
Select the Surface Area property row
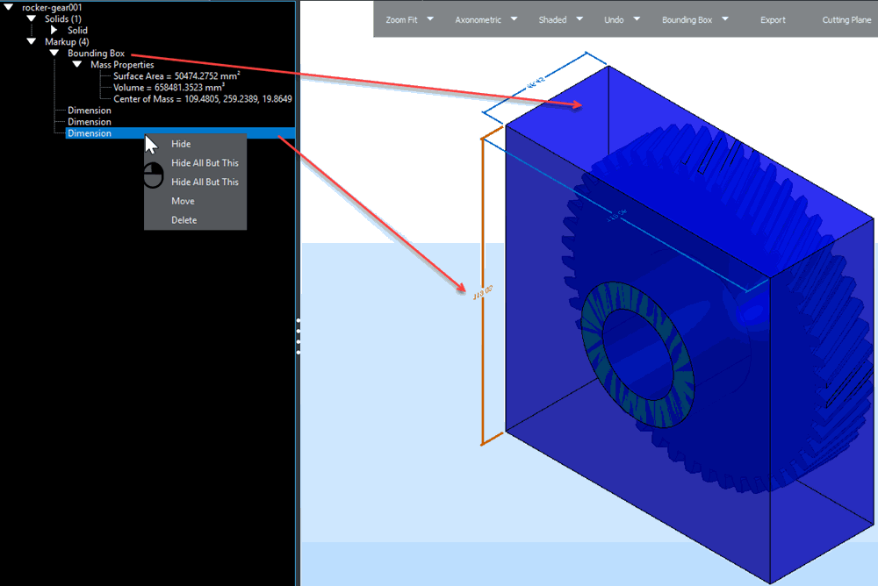point(176,76)
